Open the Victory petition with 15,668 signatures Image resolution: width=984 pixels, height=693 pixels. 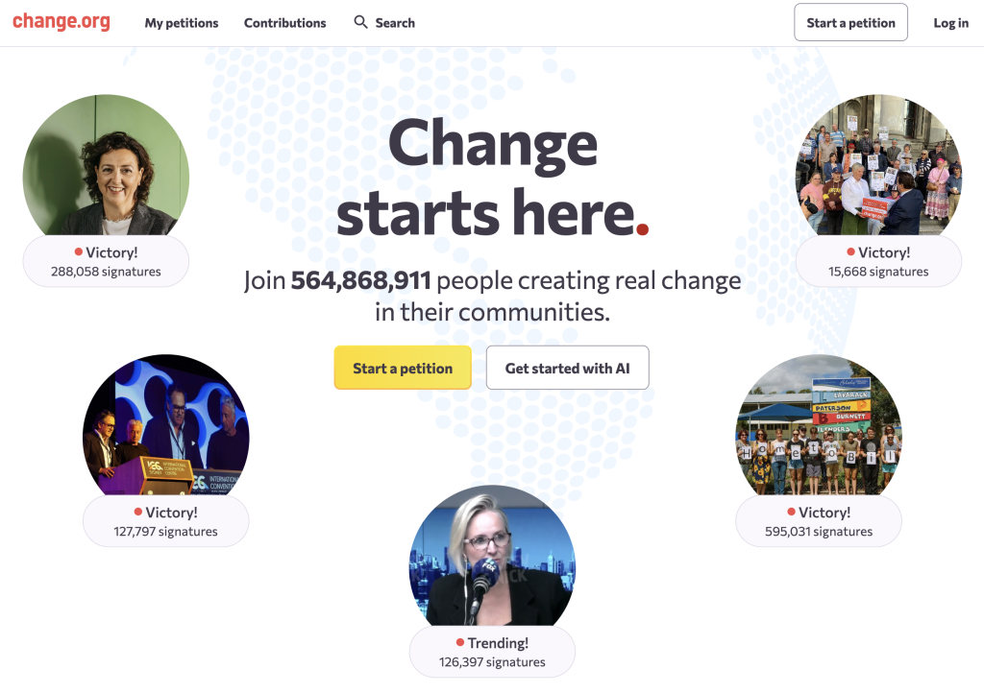(x=878, y=262)
